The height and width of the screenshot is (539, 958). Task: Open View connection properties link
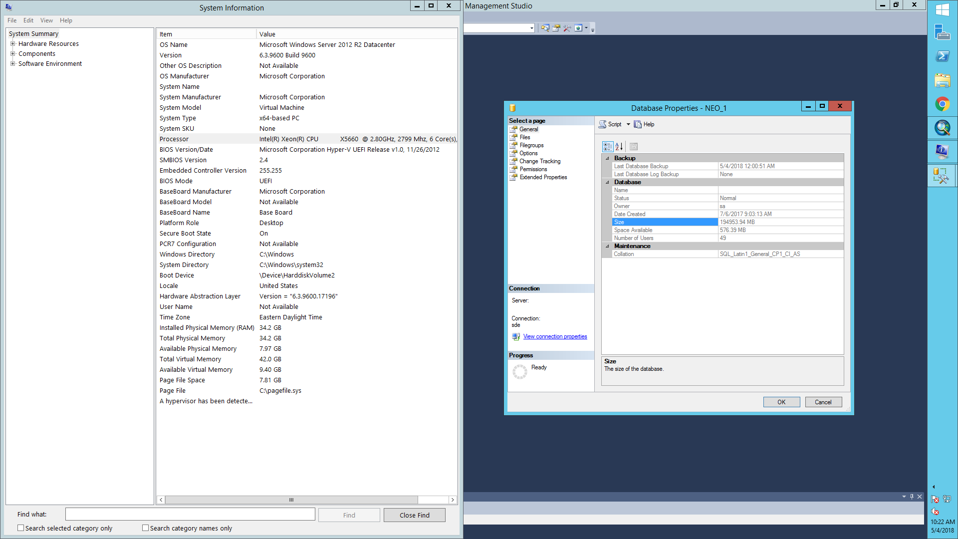tap(555, 337)
